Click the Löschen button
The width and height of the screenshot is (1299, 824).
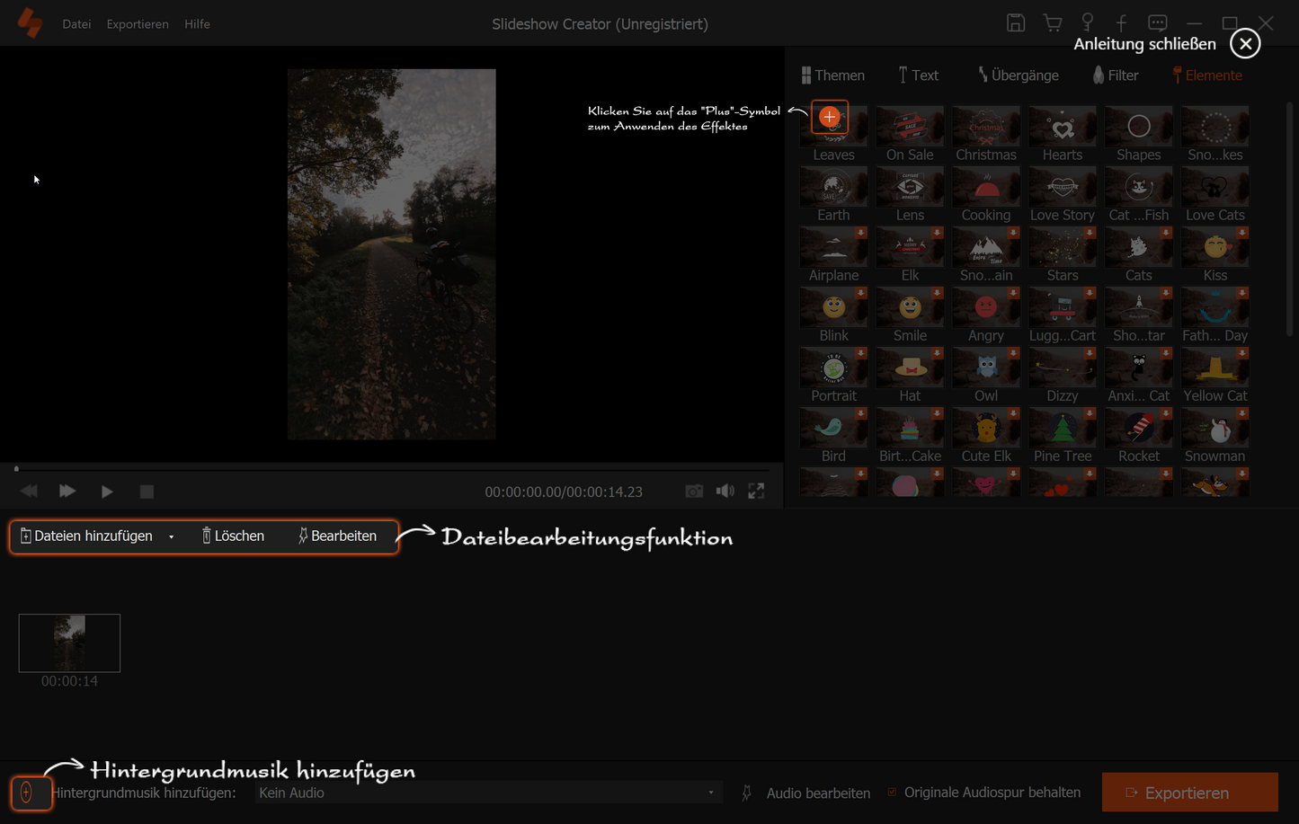pos(233,536)
